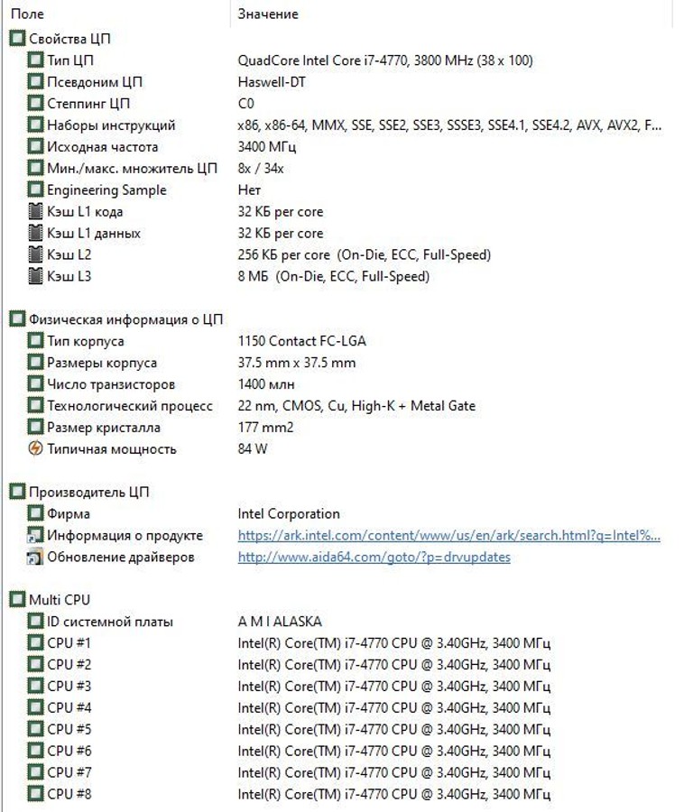Click the 8x / 34x multiplier value
The image size is (693, 812).
tap(261, 169)
